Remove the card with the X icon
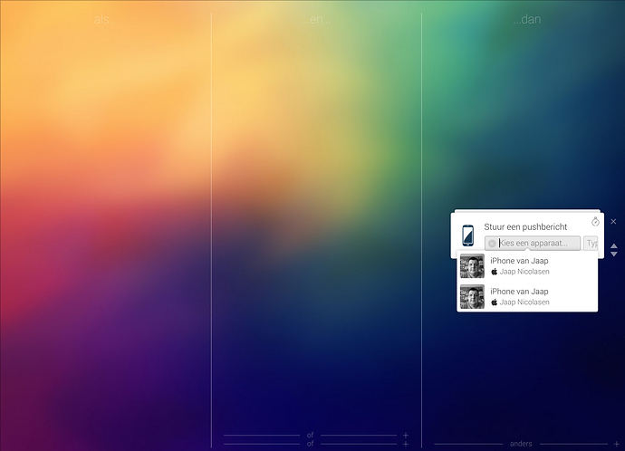Screen dimensions: 625x451 coord(613,221)
